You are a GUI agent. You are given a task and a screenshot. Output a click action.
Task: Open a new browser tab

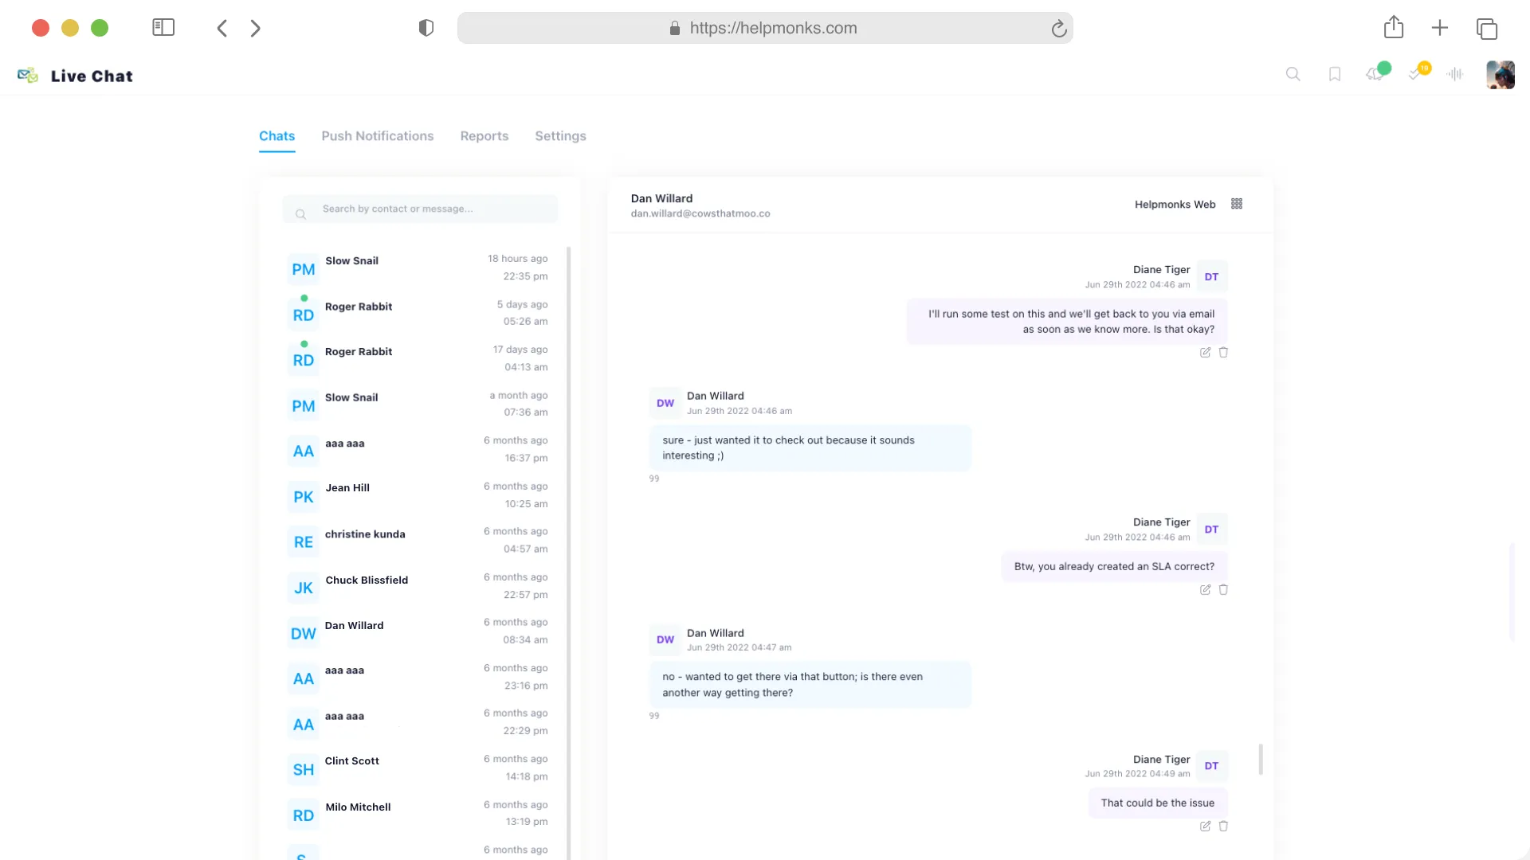click(1439, 28)
